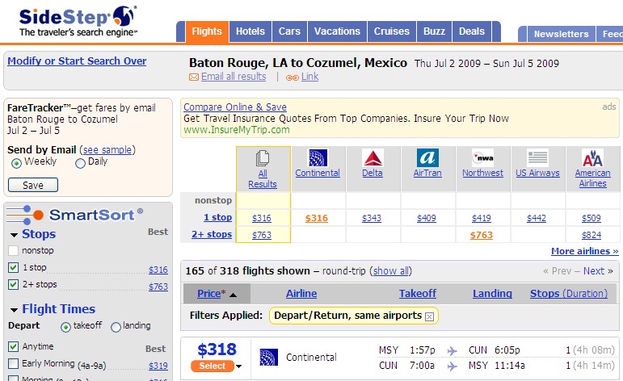This screenshot has height=381, width=623.
Task: Toggle the Anytime checkbox
Action: click(13, 346)
